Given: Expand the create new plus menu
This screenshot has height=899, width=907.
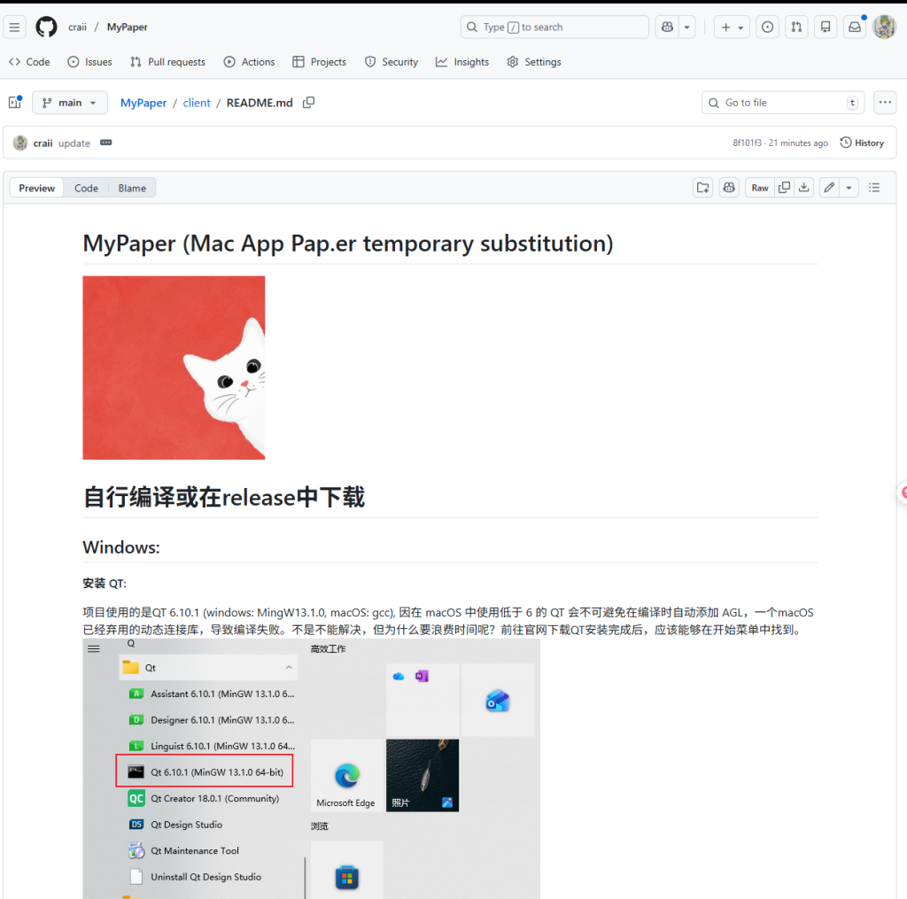Looking at the screenshot, I should [733, 27].
